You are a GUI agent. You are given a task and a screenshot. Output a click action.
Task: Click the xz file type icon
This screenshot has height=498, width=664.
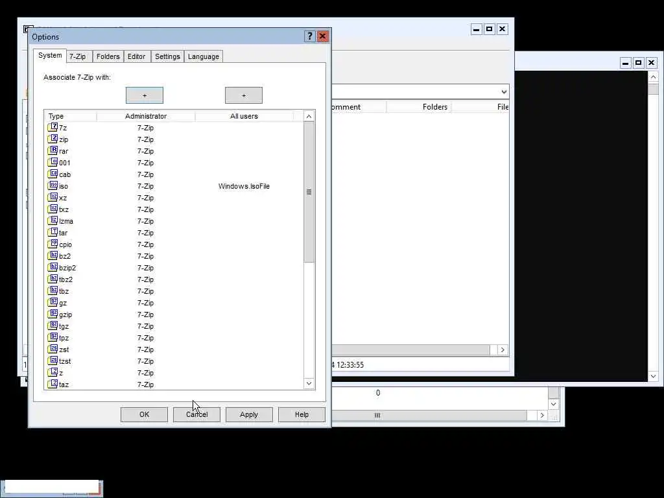53,197
